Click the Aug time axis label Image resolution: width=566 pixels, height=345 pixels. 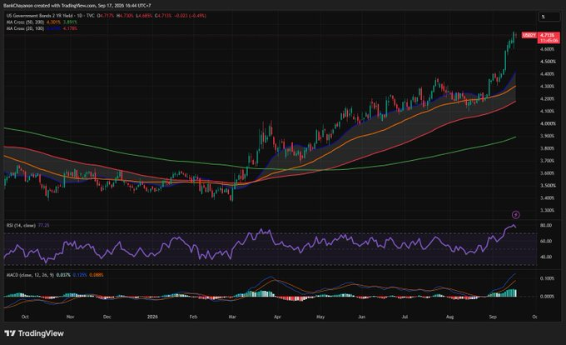pos(449,317)
